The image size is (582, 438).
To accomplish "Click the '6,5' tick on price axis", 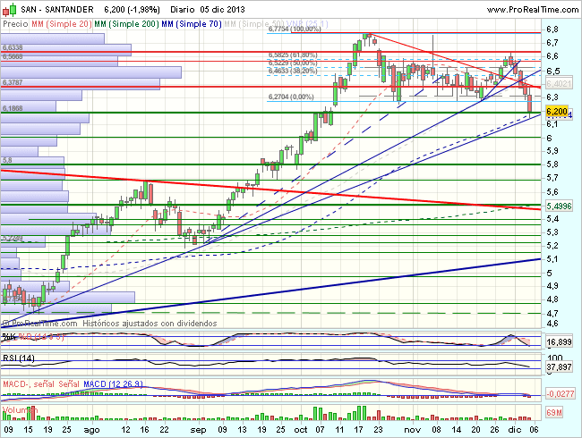I will point(552,71).
